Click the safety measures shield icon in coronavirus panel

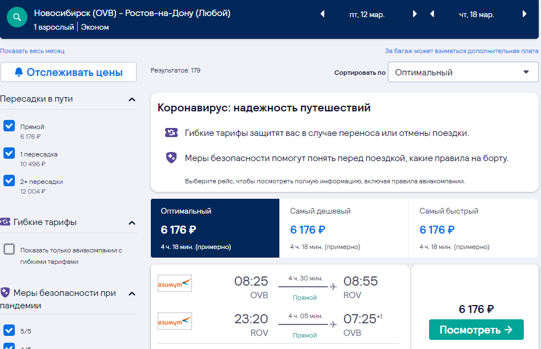171,158
